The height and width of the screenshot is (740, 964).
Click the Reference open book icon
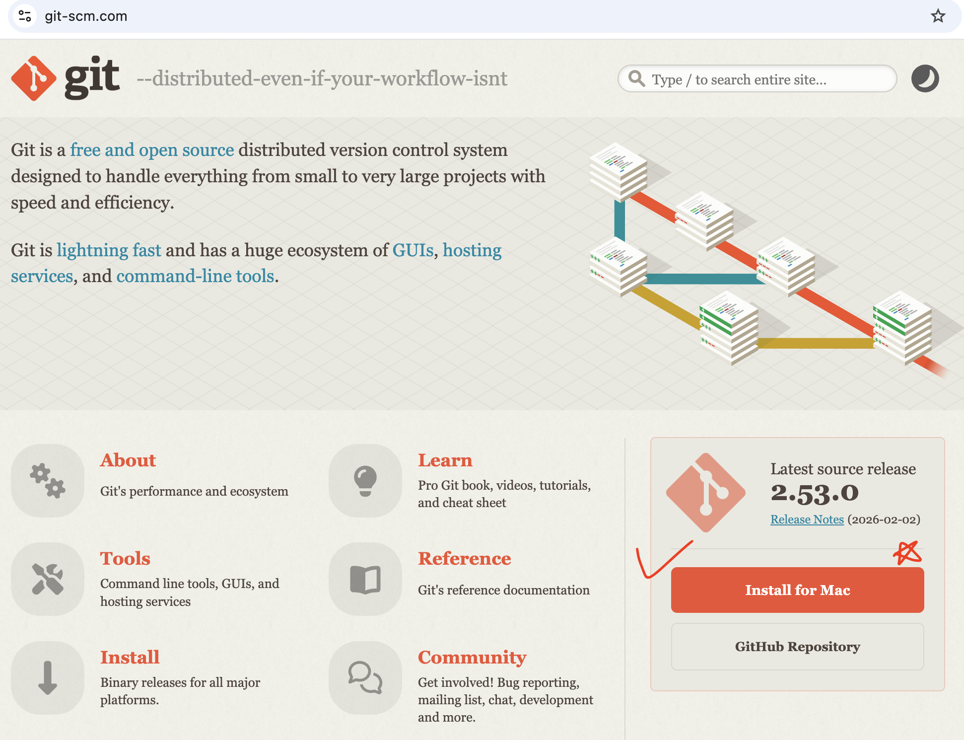point(365,579)
